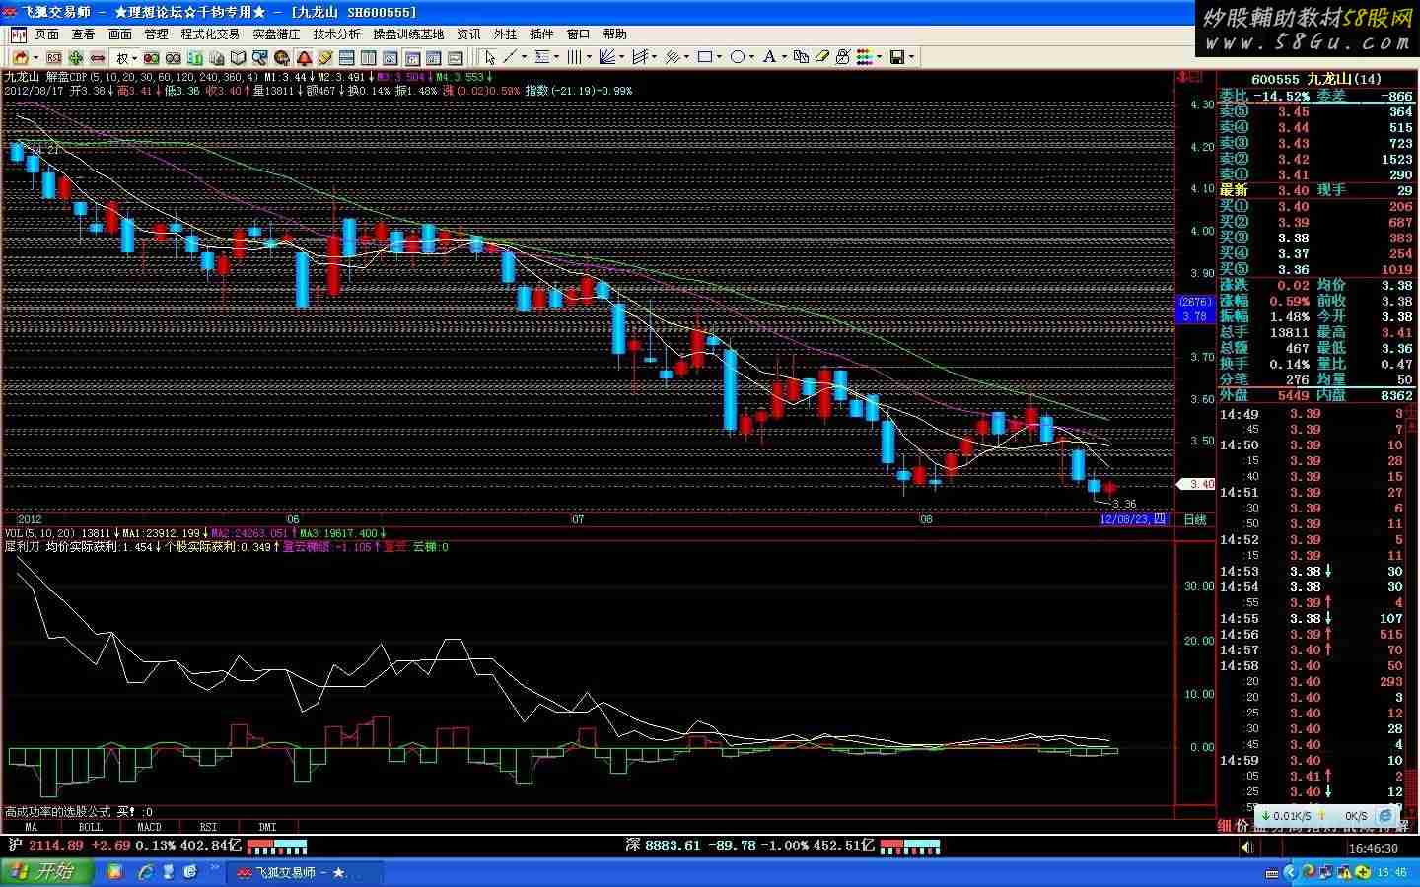Open the 程式化交易 menu
The image size is (1420, 887).
(210, 34)
